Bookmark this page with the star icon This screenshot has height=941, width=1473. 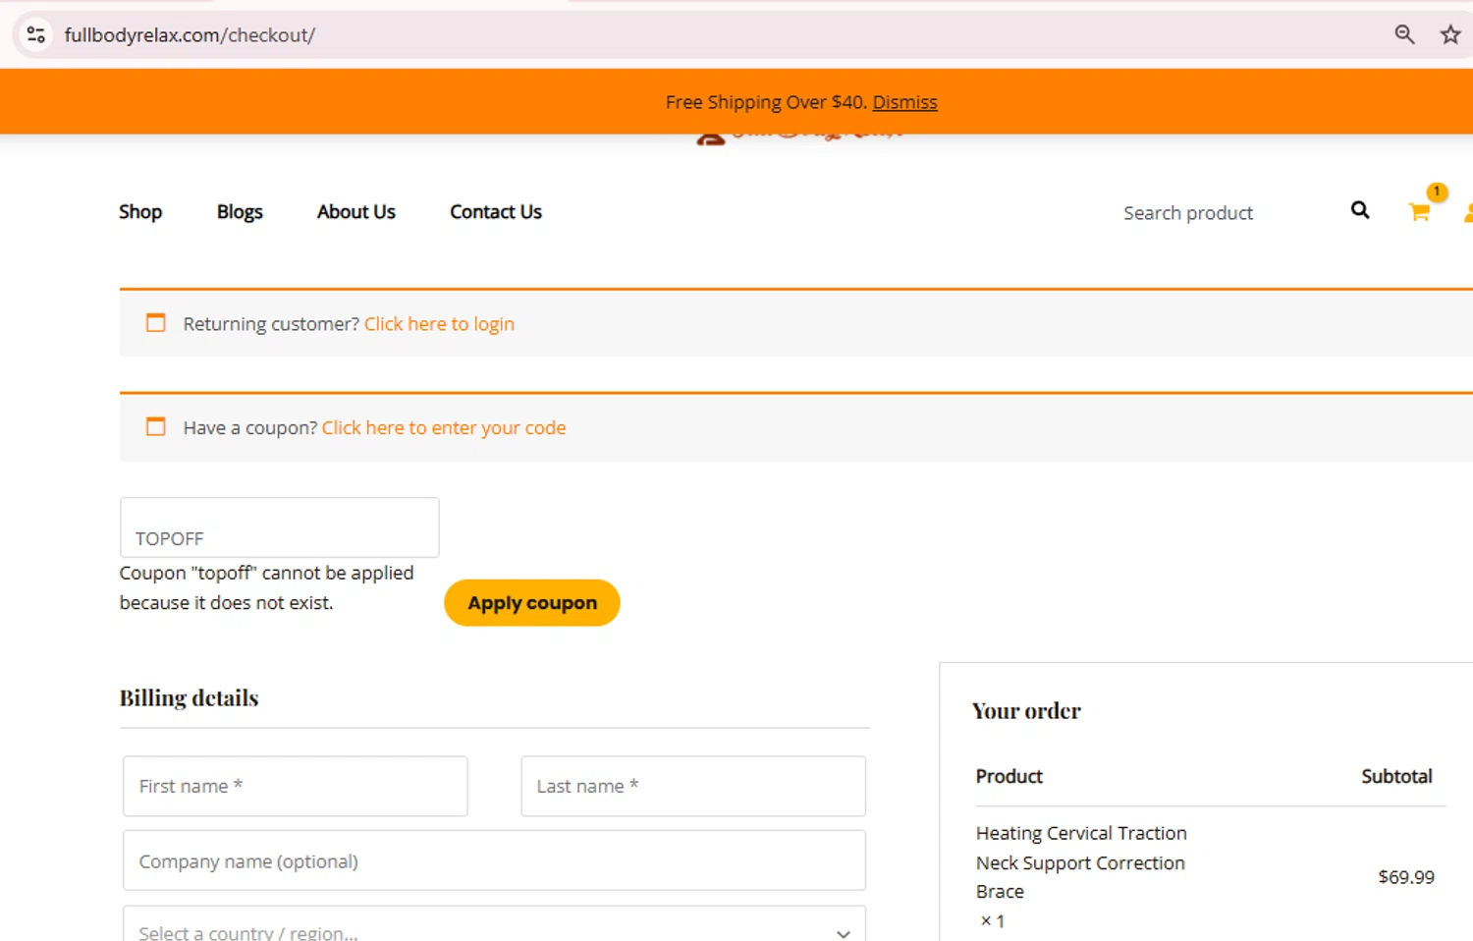(1449, 34)
